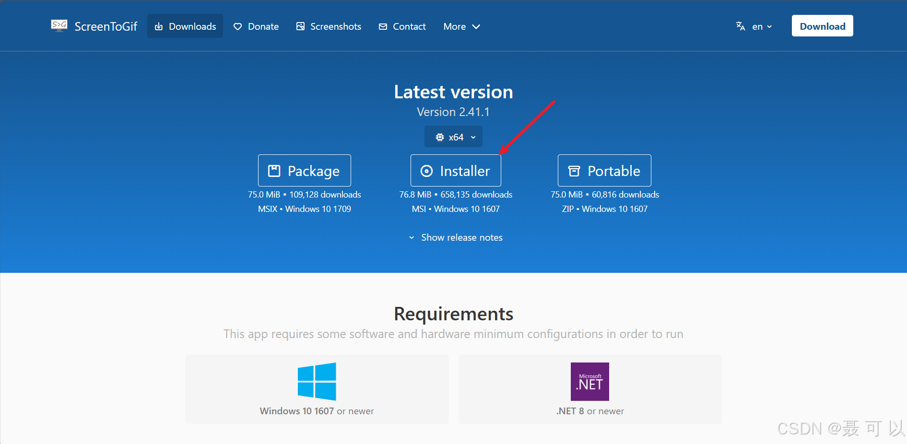Click the Windows logo requirement card
This screenshot has height=444, width=907.
tap(317, 389)
